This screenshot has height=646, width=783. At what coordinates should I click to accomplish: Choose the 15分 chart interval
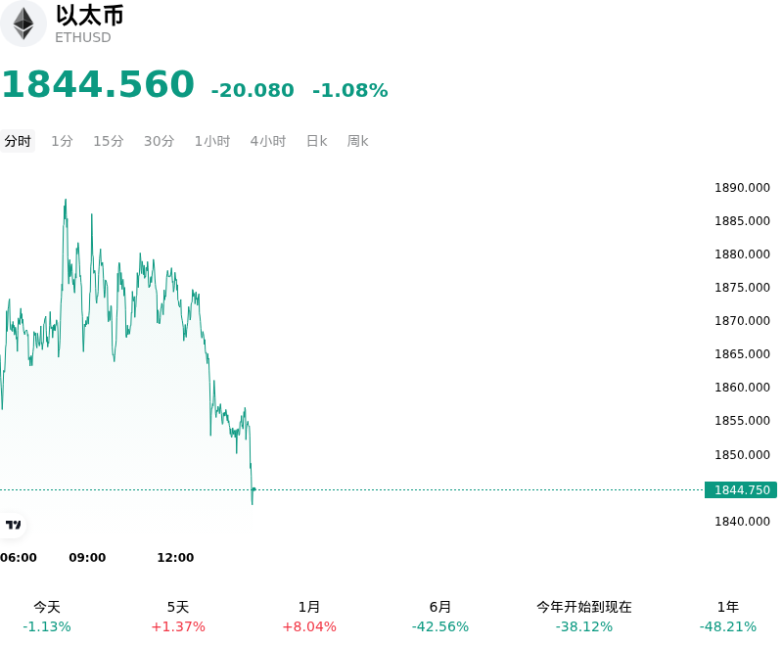(x=109, y=141)
